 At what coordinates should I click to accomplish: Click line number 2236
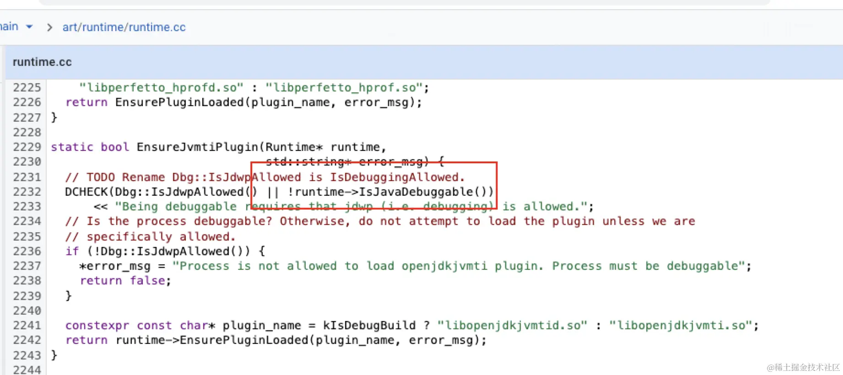(x=27, y=251)
